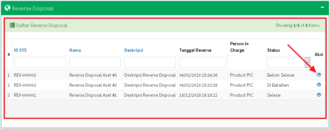
Task: Click the Reverse Disposal Aset #2 name
Action: click(x=93, y=85)
